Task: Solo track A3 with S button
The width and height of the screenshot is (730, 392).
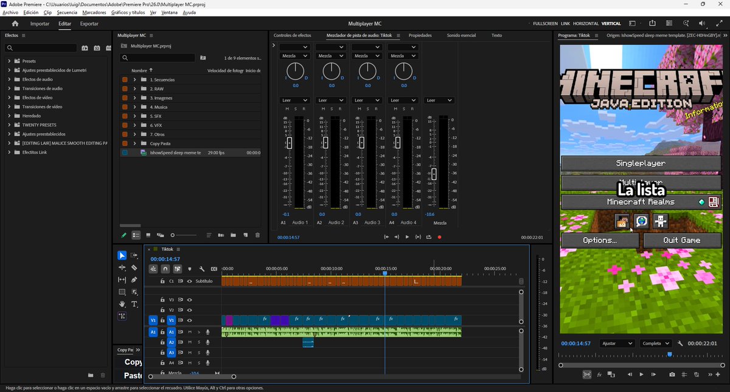Action: pos(198,352)
